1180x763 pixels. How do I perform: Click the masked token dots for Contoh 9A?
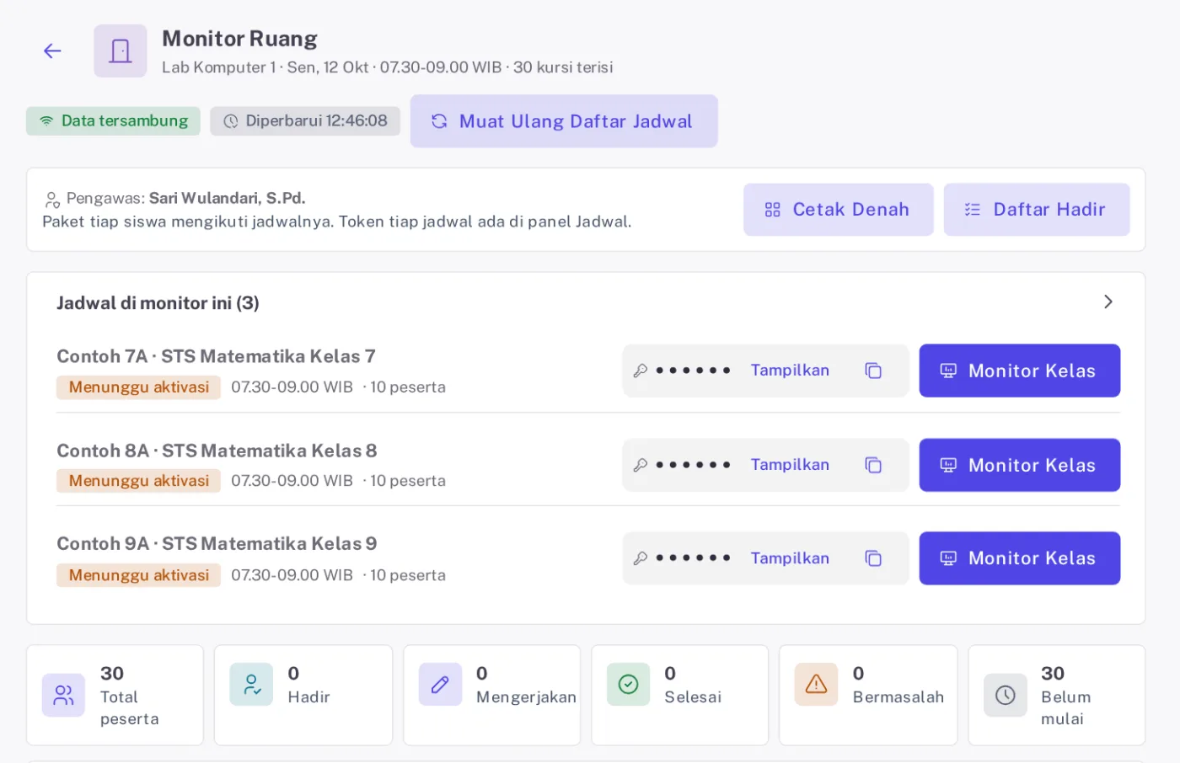coord(693,558)
